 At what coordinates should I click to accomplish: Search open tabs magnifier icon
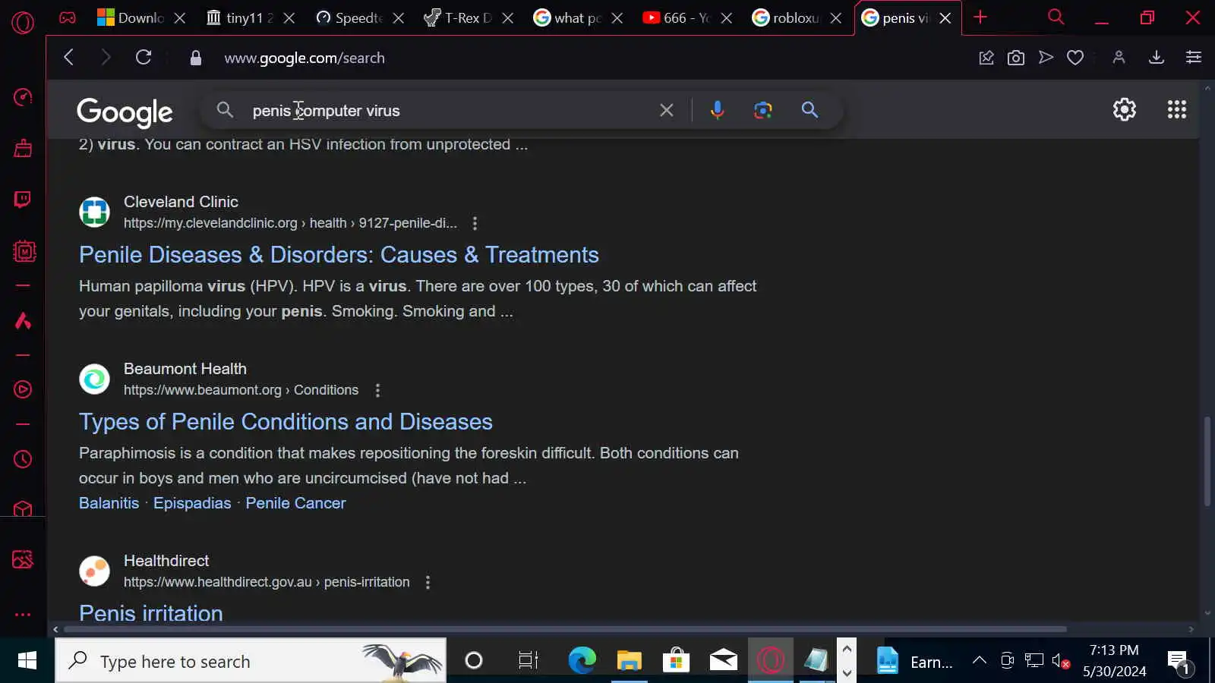point(1056,17)
